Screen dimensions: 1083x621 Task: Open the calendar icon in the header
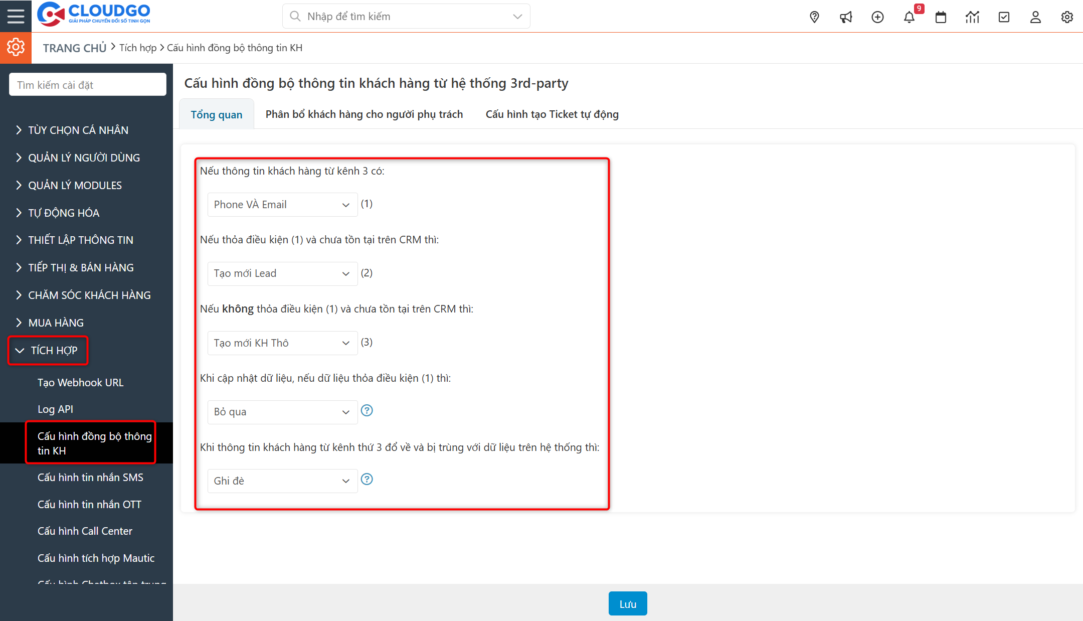click(941, 17)
